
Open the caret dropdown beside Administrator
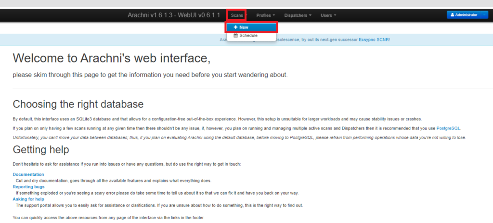(x=484, y=15)
